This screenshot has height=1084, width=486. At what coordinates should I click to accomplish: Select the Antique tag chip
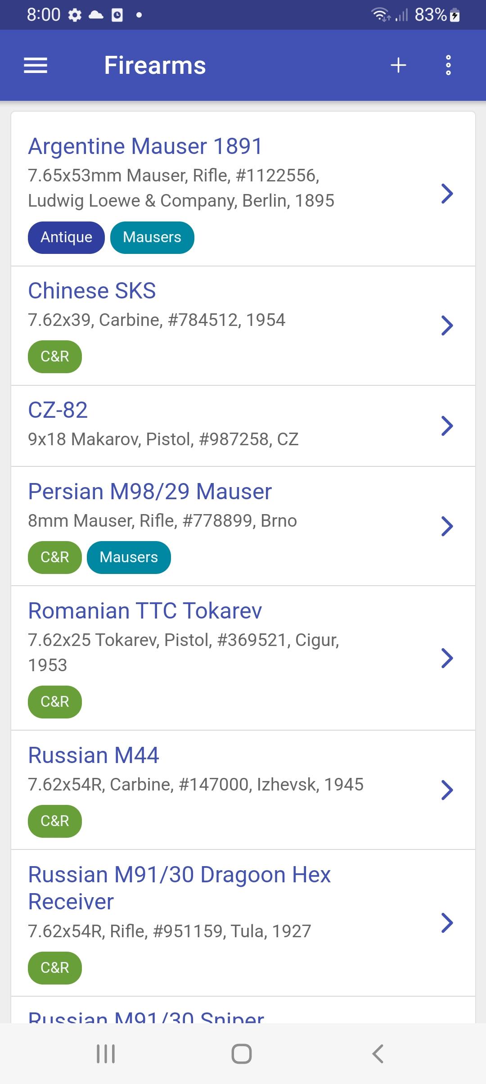click(66, 238)
